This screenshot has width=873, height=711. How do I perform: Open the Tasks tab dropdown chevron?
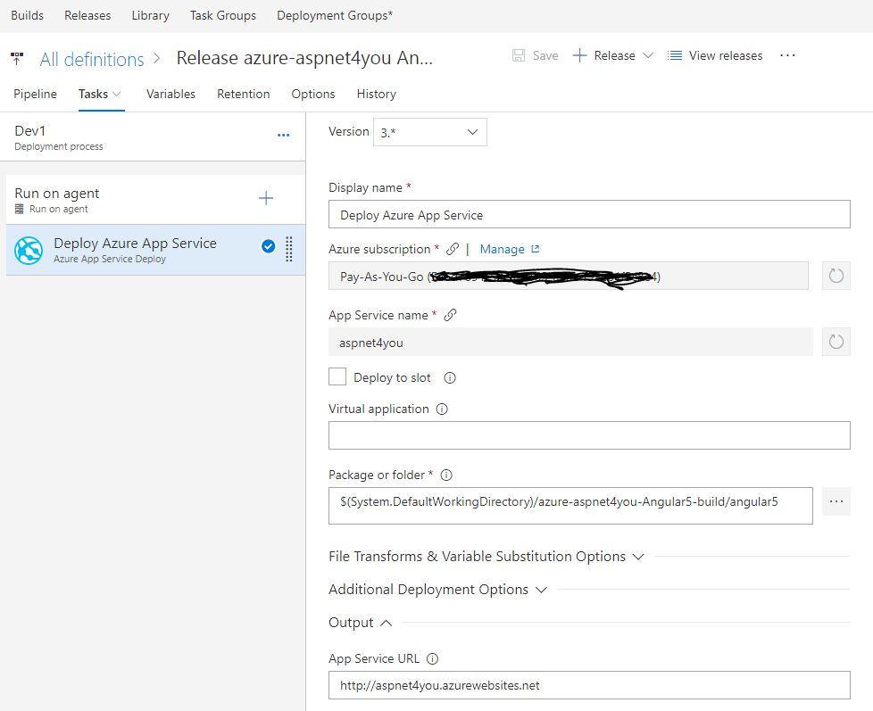click(x=116, y=94)
